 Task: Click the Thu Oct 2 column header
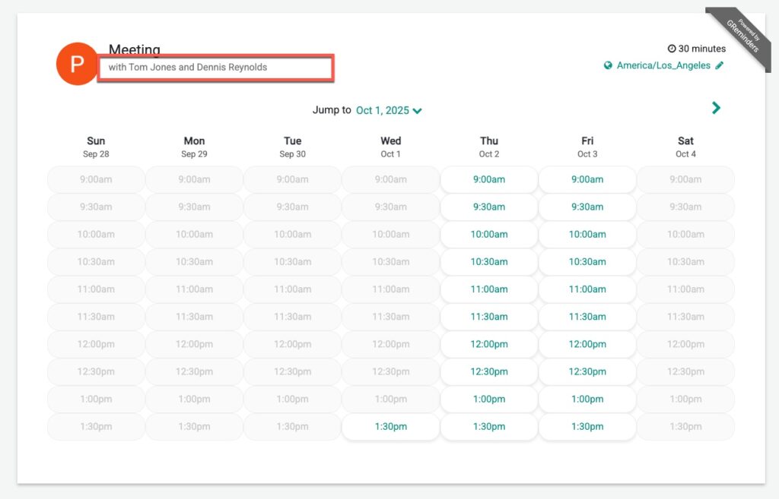tap(489, 147)
